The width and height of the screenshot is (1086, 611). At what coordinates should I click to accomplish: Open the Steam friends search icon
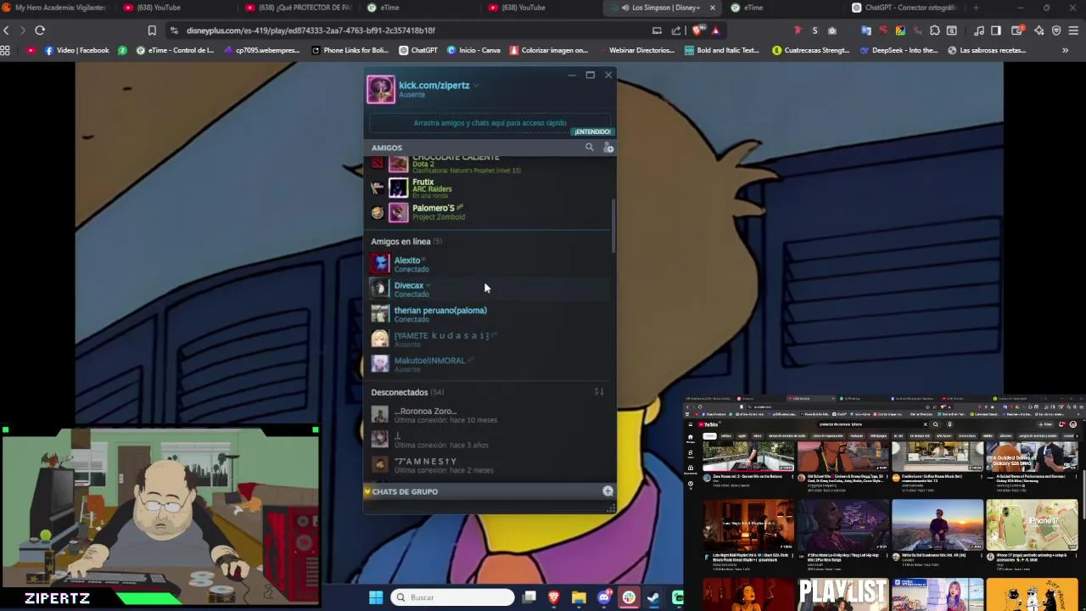point(589,147)
